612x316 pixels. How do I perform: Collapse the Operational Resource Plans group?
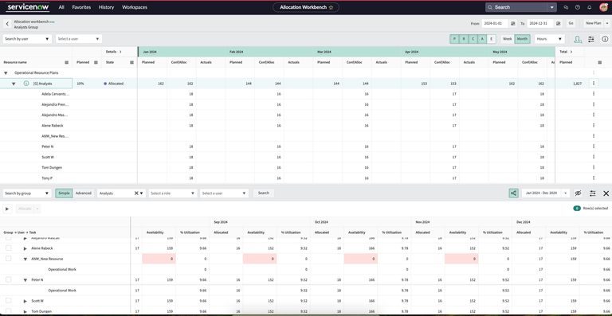click(x=6, y=73)
